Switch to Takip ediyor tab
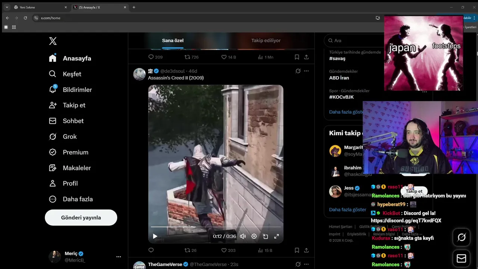 coord(266,40)
